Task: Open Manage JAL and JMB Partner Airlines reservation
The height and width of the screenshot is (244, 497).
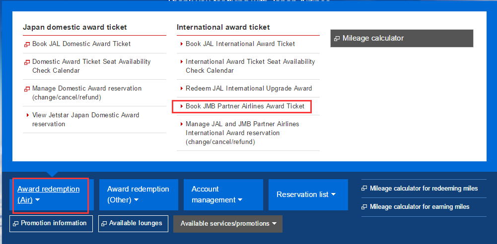Action: 242,133
